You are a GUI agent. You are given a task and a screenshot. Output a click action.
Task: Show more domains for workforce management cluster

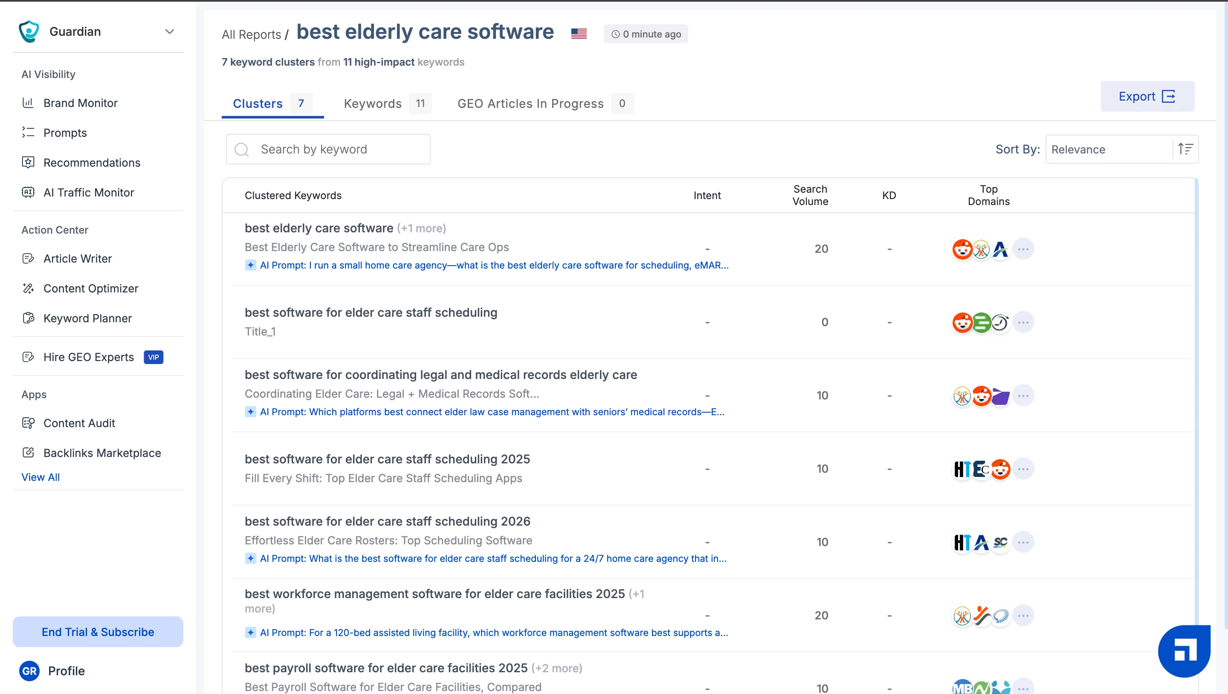point(1023,616)
